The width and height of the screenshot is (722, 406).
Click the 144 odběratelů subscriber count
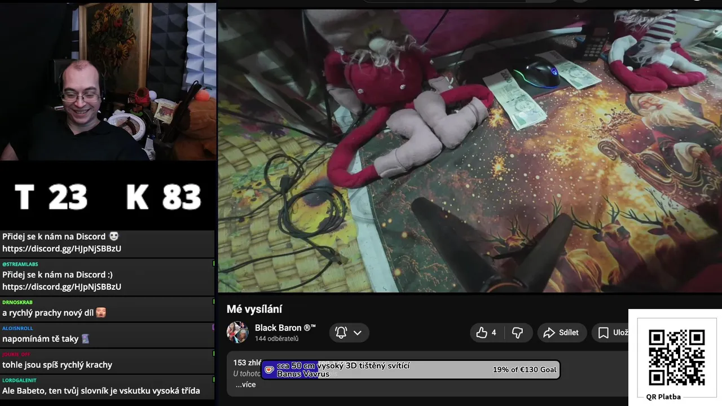point(277,339)
